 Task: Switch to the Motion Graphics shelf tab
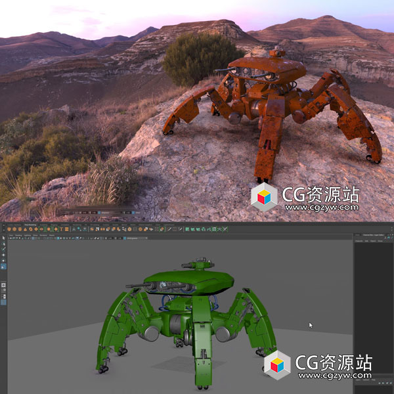146,225
